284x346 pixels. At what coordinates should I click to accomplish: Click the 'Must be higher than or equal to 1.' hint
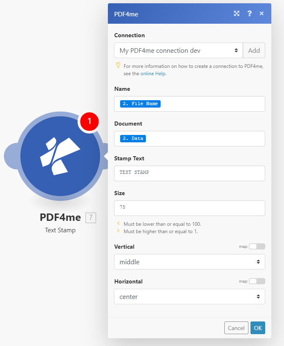pyautogui.click(x=161, y=231)
